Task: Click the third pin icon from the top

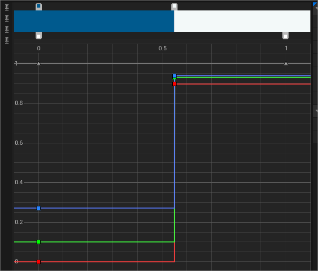Action: 7,29
